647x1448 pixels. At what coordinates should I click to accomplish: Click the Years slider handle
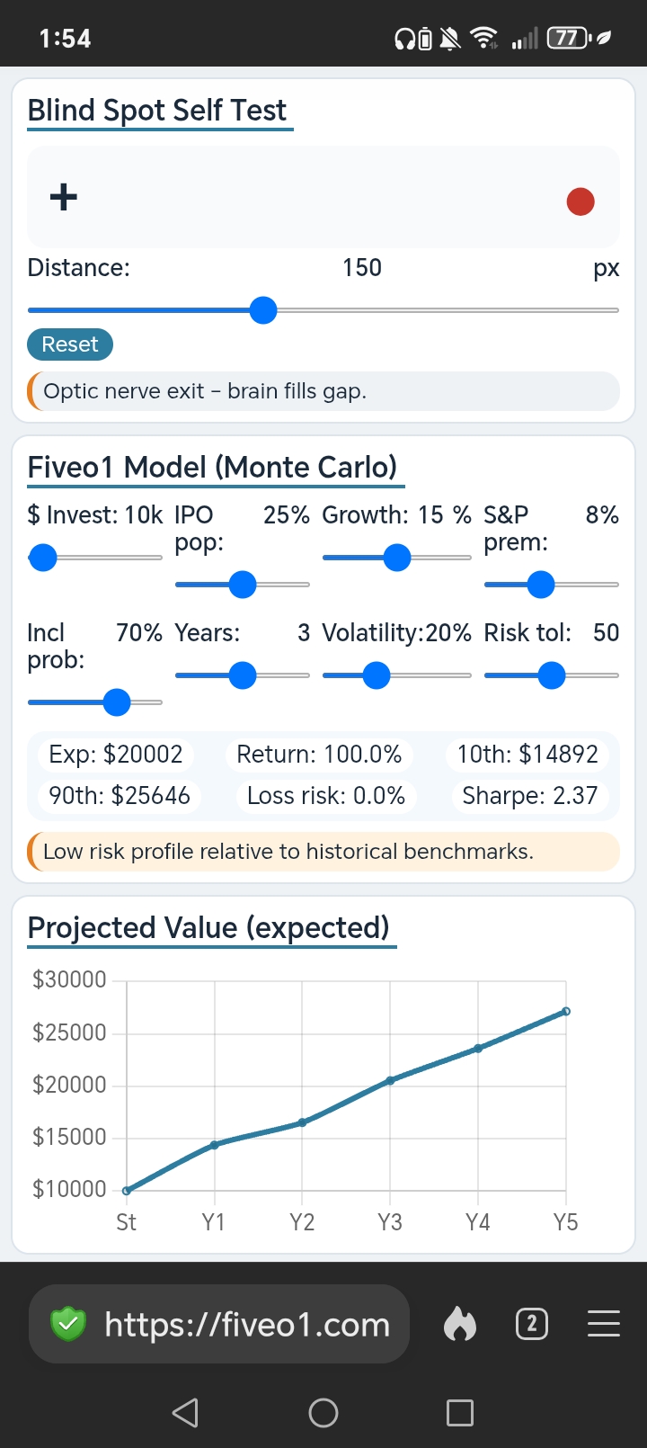[x=243, y=675]
